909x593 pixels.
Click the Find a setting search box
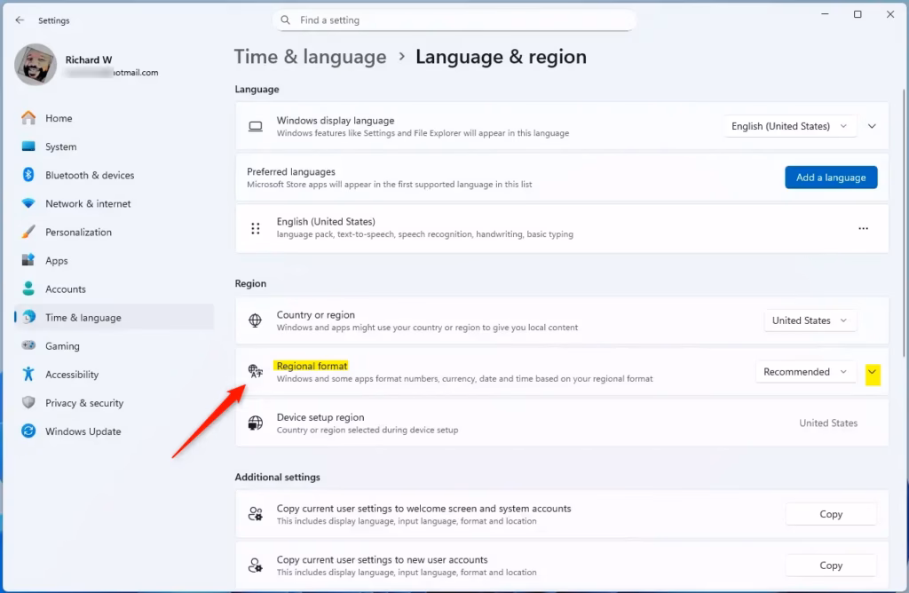click(x=454, y=20)
